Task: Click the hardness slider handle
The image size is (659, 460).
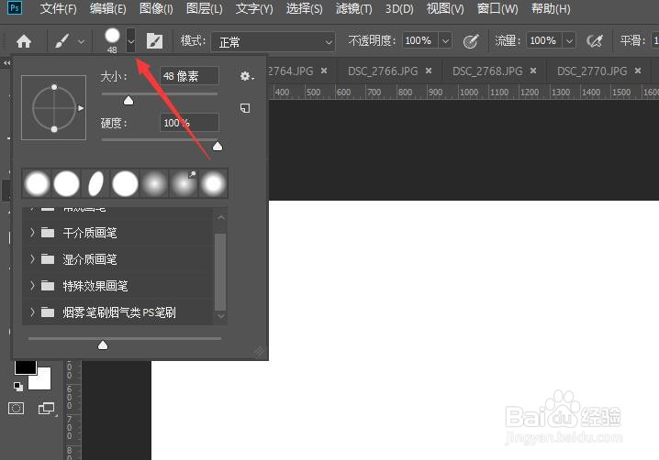Action: pyautogui.click(x=218, y=146)
